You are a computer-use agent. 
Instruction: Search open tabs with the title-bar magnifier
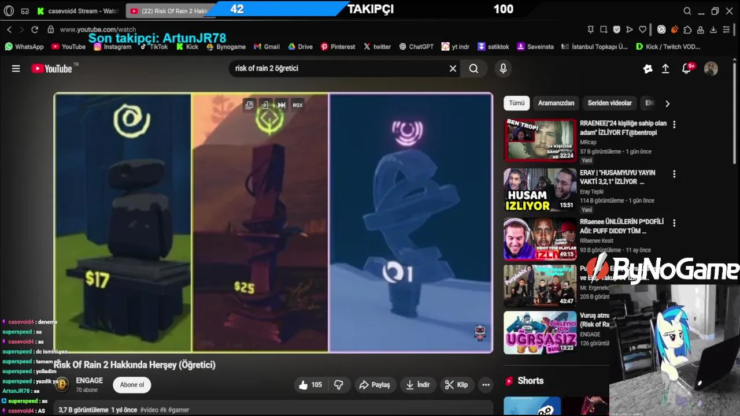[687, 11]
